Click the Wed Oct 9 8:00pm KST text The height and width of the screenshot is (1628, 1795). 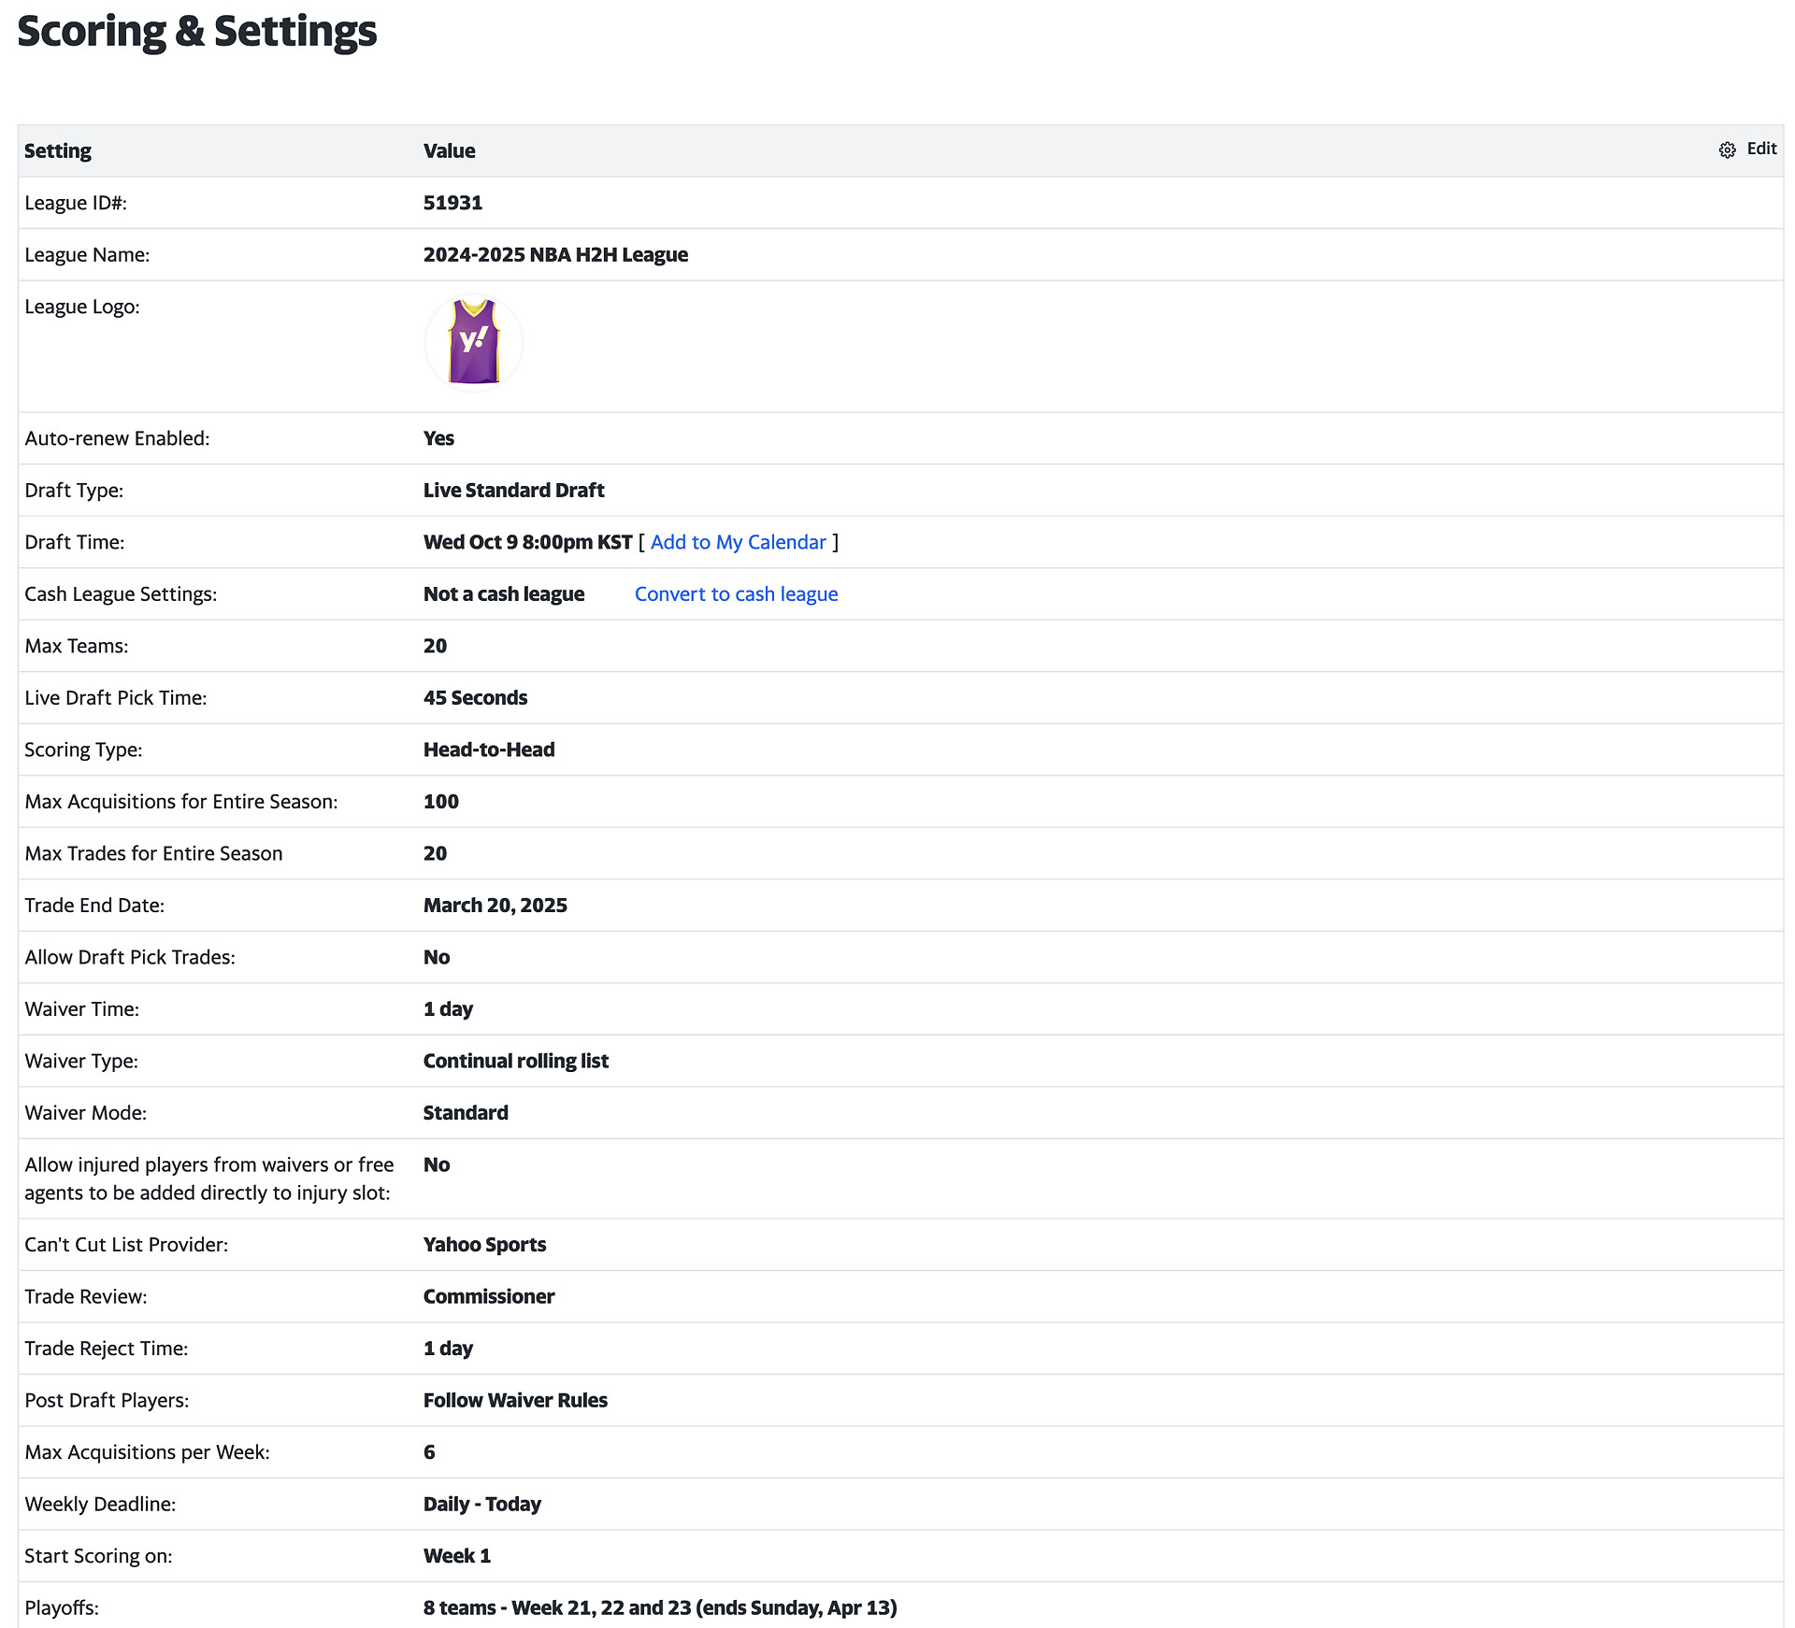(x=527, y=542)
